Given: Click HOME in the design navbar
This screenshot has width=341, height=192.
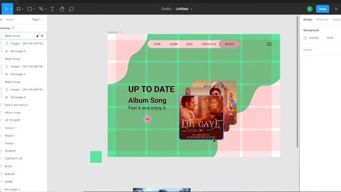Looking at the screenshot, I should [x=157, y=44].
